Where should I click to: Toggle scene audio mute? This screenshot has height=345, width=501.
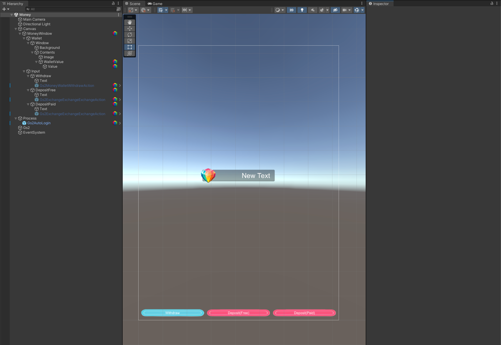313,10
